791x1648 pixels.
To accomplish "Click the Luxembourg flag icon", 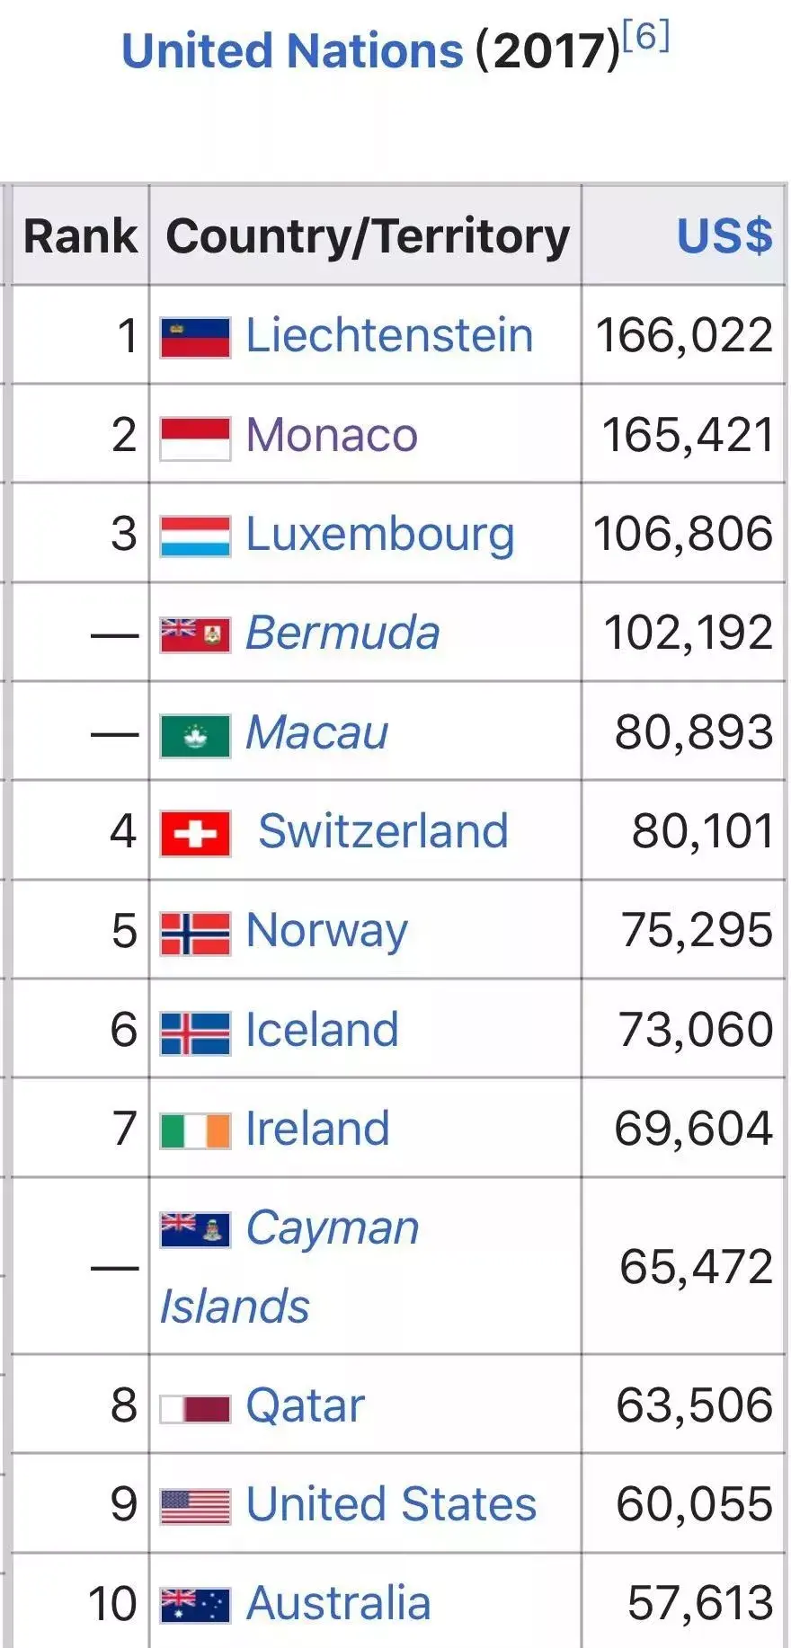I will pyautogui.click(x=195, y=536).
